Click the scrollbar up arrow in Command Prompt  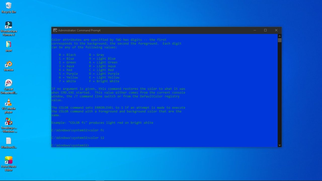(x=279, y=36)
